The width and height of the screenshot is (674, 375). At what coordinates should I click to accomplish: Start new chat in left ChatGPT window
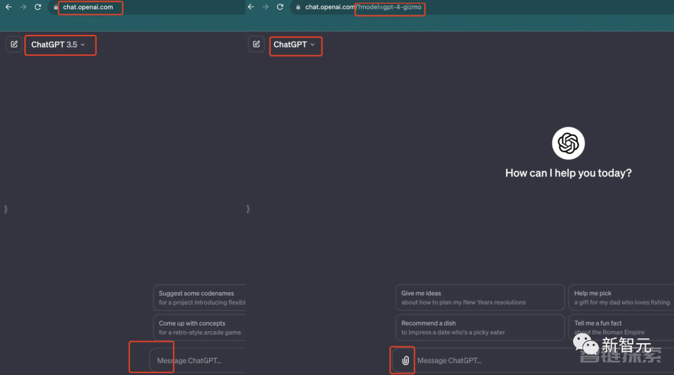click(x=14, y=44)
